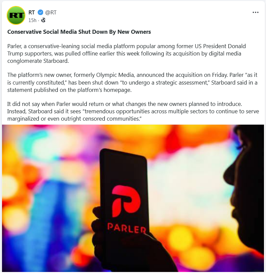Click the PARLER wordmark on the phone screen
This screenshot has width=267, height=273.
tap(127, 228)
